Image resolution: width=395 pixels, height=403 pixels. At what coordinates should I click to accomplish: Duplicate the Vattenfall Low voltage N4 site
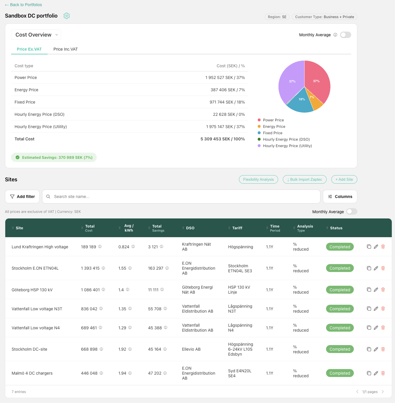pyautogui.click(x=369, y=328)
